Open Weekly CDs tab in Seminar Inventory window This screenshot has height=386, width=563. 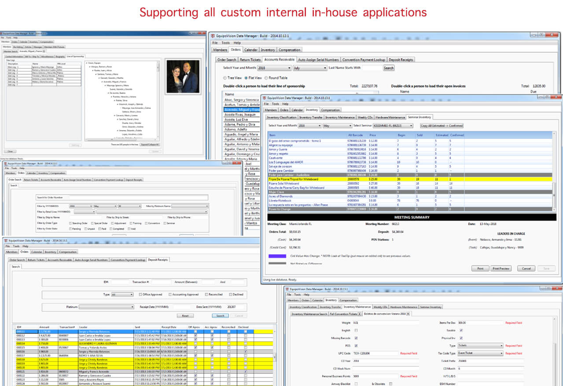365,117
